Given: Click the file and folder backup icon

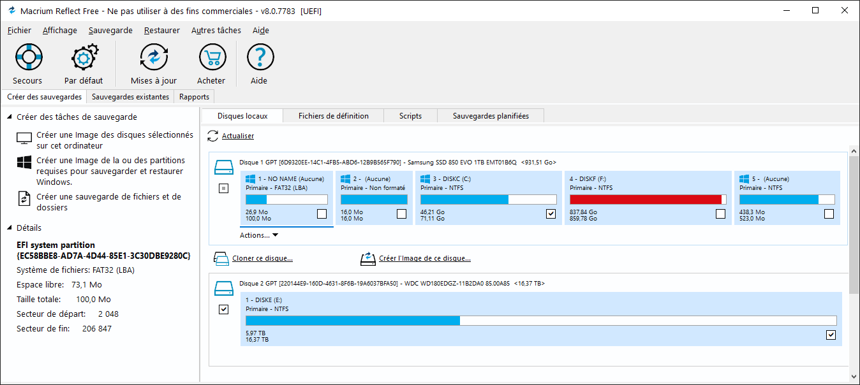Looking at the screenshot, I should point(24,198).
